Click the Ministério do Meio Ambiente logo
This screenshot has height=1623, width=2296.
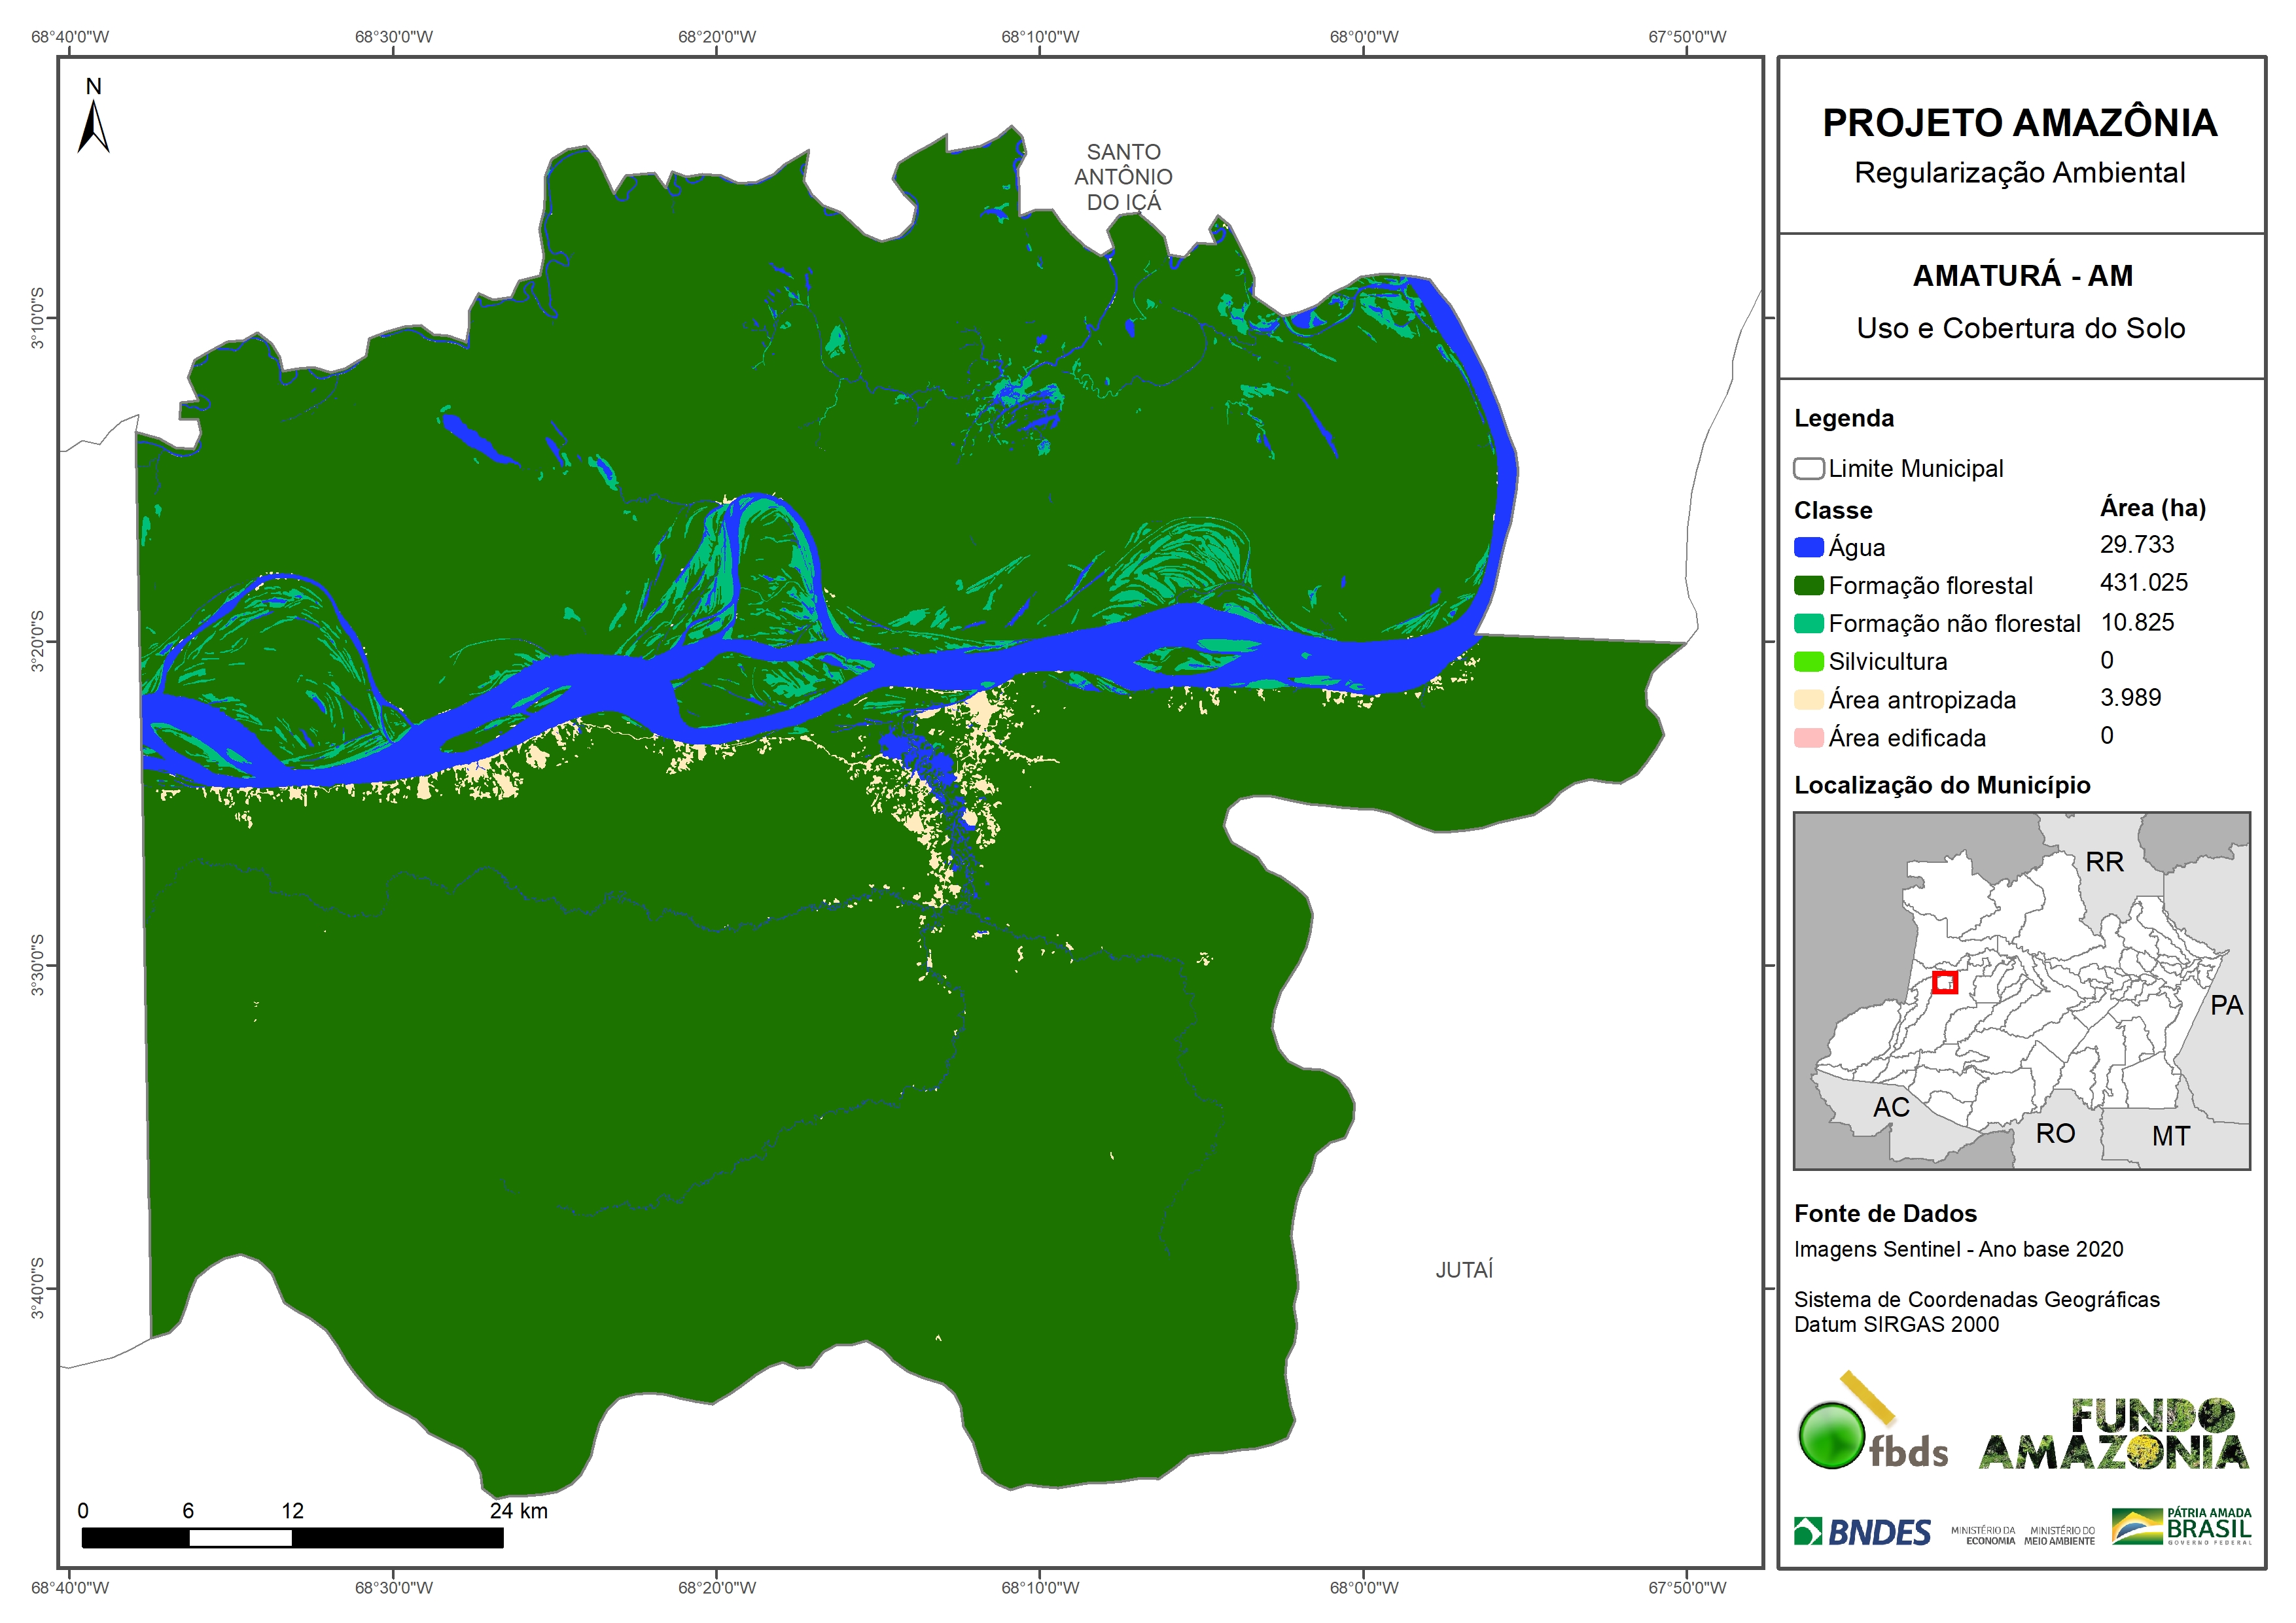tap(2059, 1536)
